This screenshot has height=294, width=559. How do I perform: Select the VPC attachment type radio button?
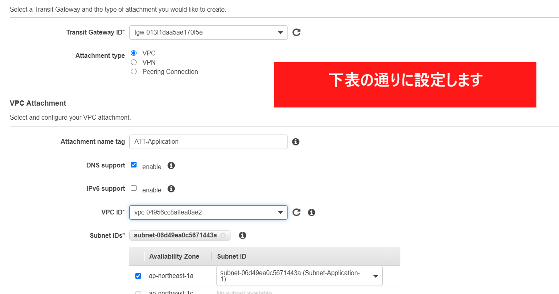point(134,53)
